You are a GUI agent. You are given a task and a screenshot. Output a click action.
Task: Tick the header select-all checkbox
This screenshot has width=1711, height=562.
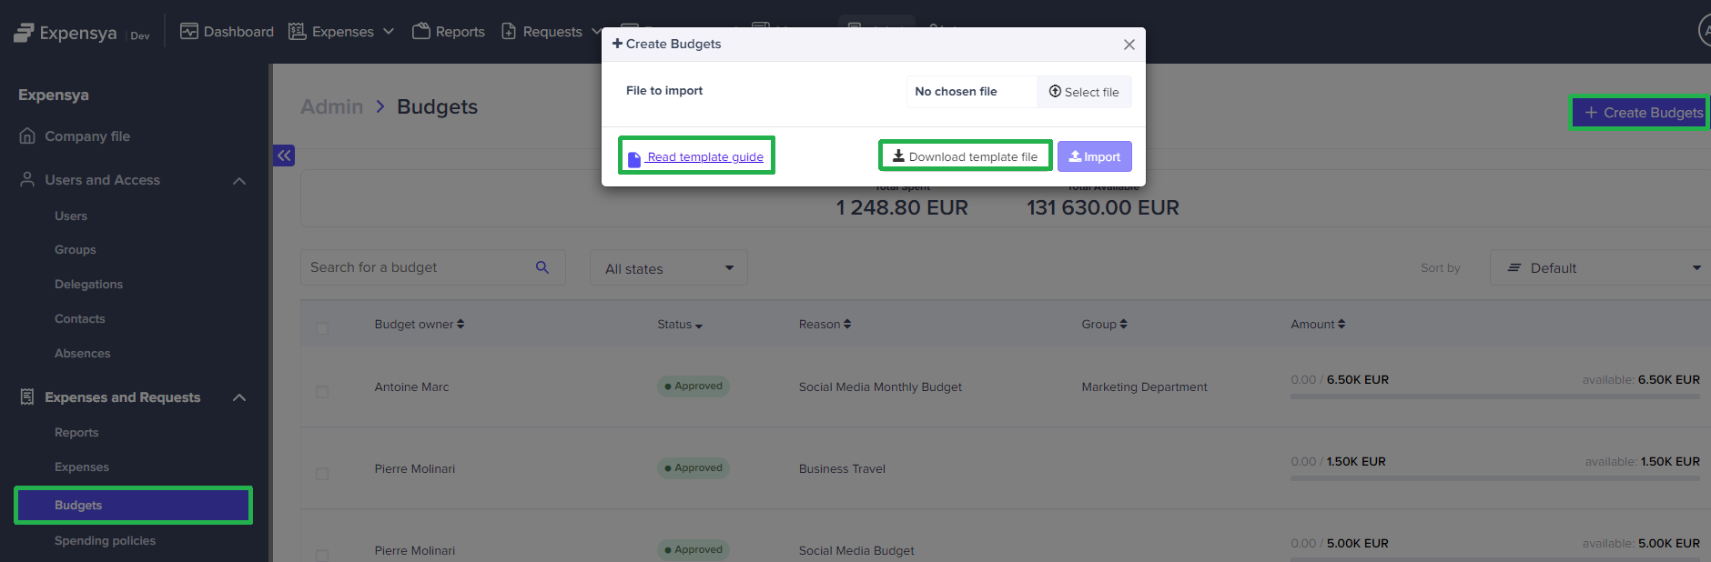(x=322, y=327)
